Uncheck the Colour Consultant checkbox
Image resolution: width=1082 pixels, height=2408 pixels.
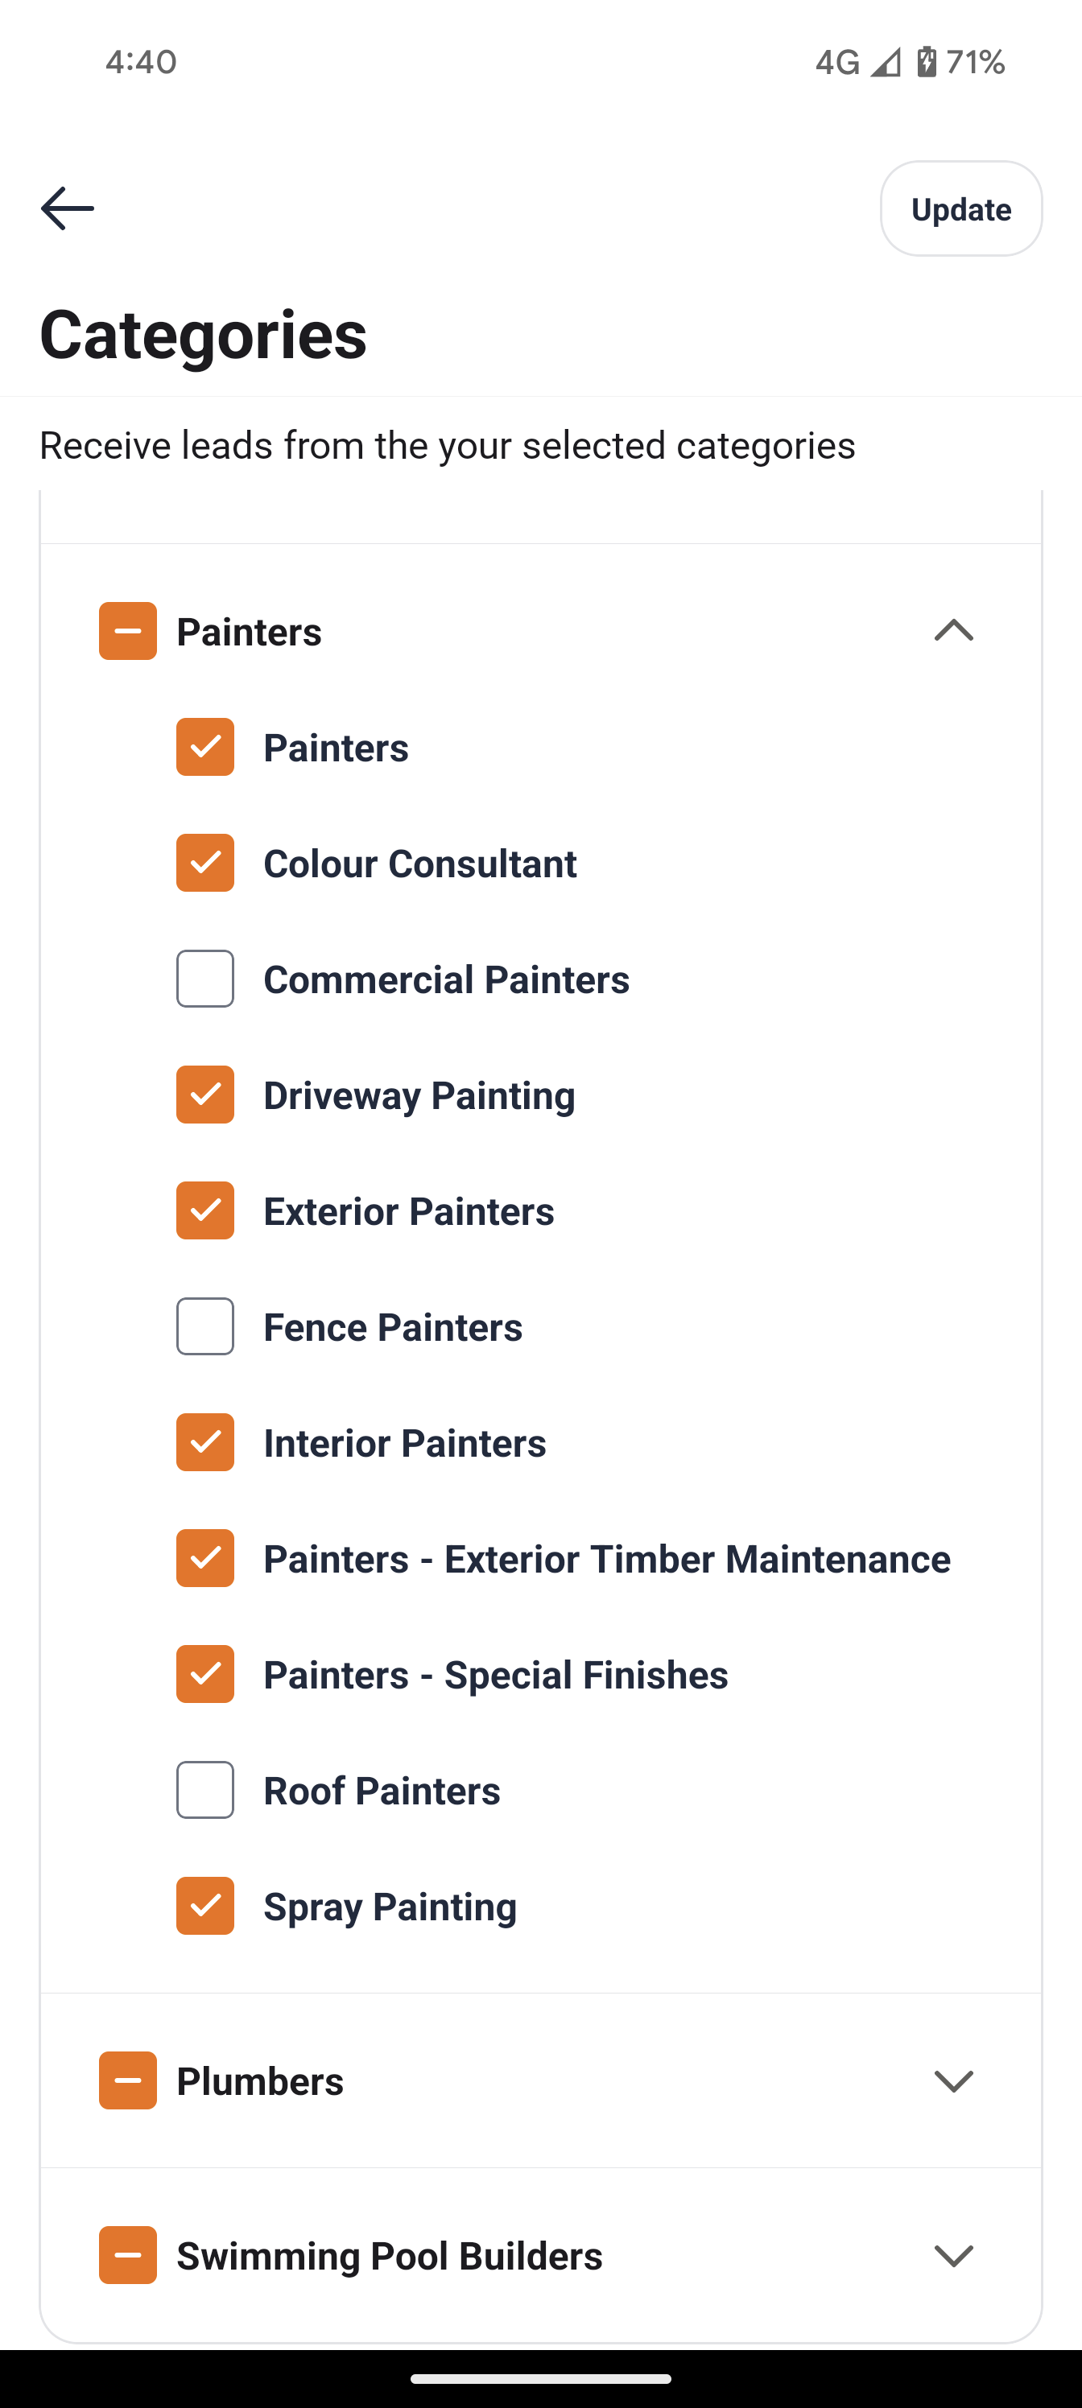206,863
